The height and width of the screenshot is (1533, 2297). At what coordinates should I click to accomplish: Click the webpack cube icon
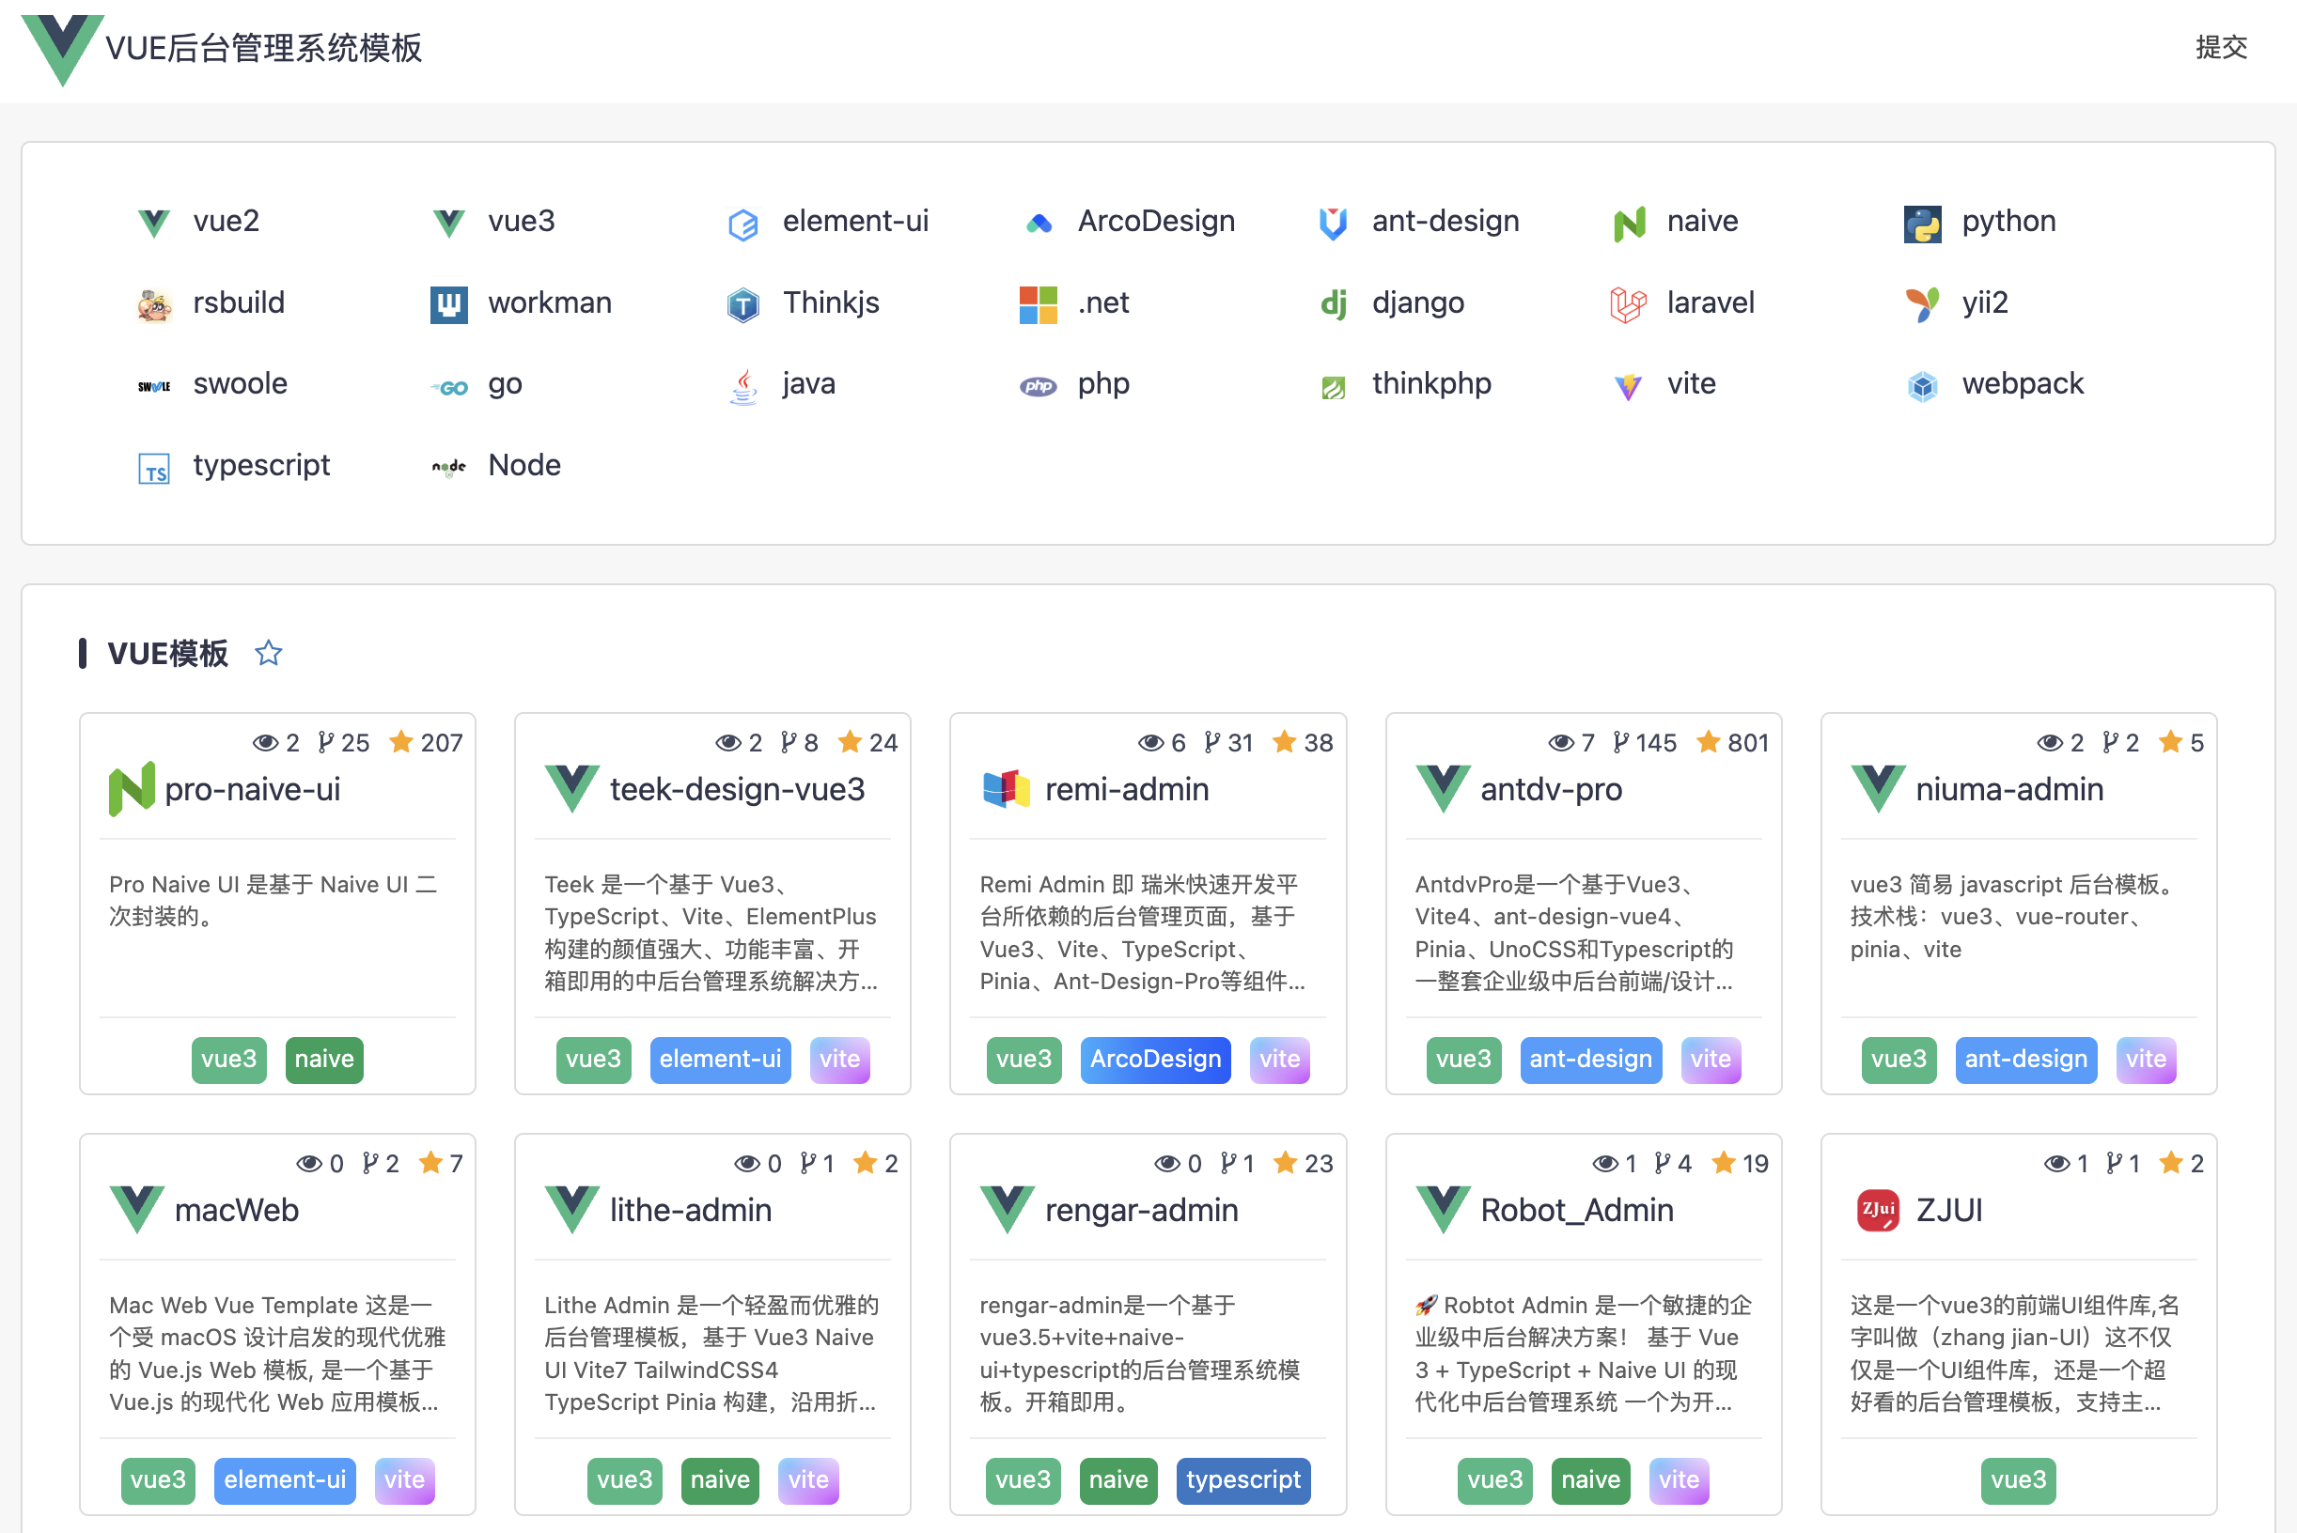(x=1921, y=386)
